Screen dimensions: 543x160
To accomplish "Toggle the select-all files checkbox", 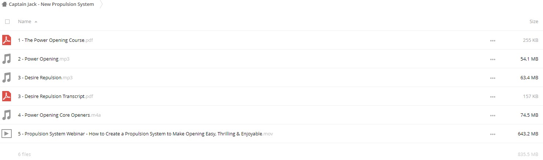I will point(7,22).
